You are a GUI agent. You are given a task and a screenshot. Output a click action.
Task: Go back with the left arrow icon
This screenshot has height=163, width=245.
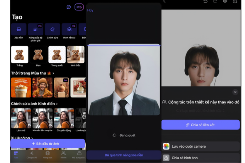(x=164, y=2)
